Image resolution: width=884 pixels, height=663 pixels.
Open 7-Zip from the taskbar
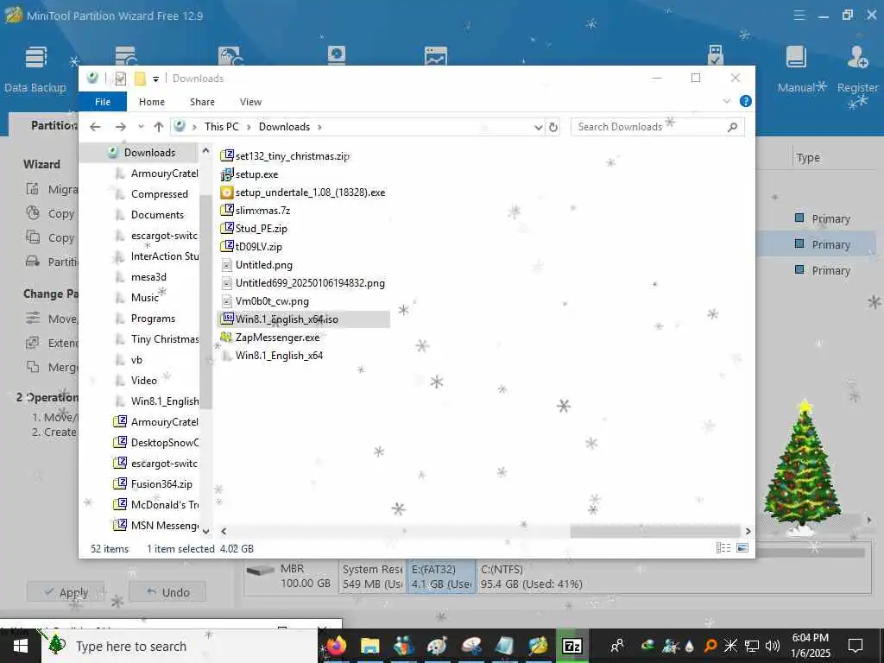tap(571, 646)
